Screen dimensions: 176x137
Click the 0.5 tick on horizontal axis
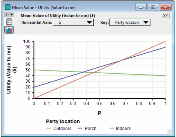(x=99, y=103)
